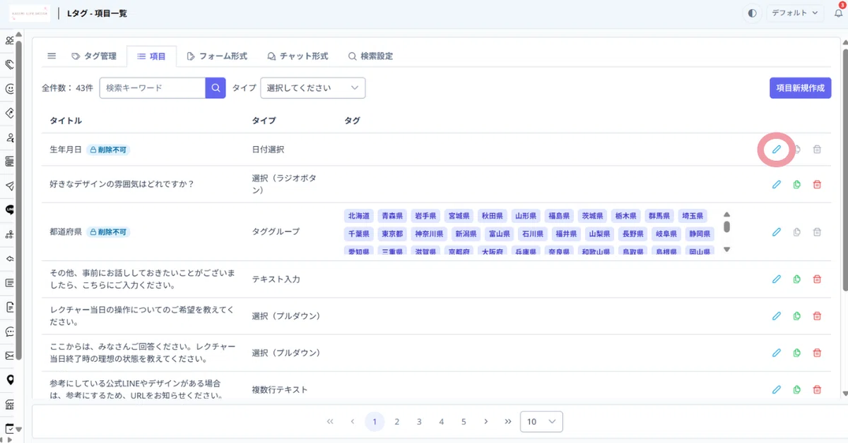Delete the ここからは、みなさんご回答 item
The height and width of the screenshot is (443, 848).
click(817, 352)
